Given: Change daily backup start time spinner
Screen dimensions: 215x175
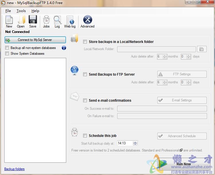Looking at the screenshot, I should click(135, 143).
